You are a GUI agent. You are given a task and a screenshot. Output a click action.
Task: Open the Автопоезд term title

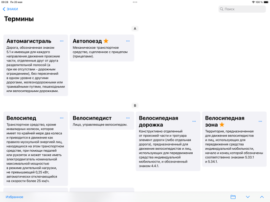(x=87, y=41)
